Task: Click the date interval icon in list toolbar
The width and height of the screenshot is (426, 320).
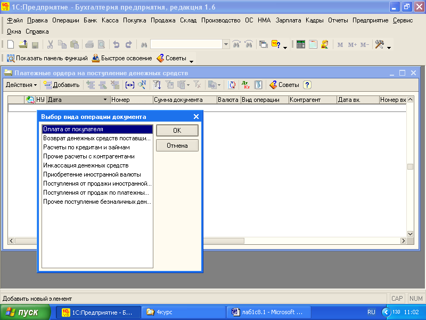Action: click(129, 85)
